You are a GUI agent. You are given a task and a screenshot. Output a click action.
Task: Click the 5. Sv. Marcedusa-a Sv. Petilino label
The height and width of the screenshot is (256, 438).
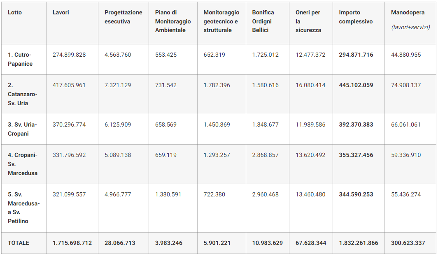pyautogui.click(x=23, y=208)
